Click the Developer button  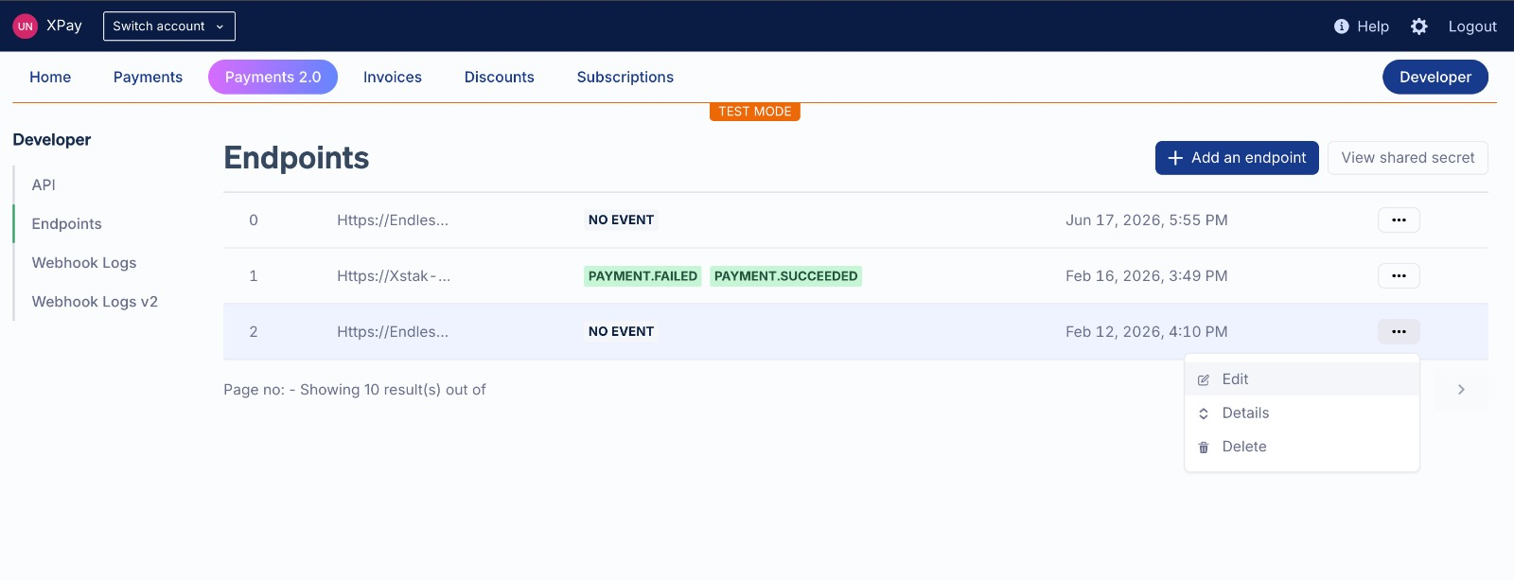pyautogui.click(x=1435, y=78)
